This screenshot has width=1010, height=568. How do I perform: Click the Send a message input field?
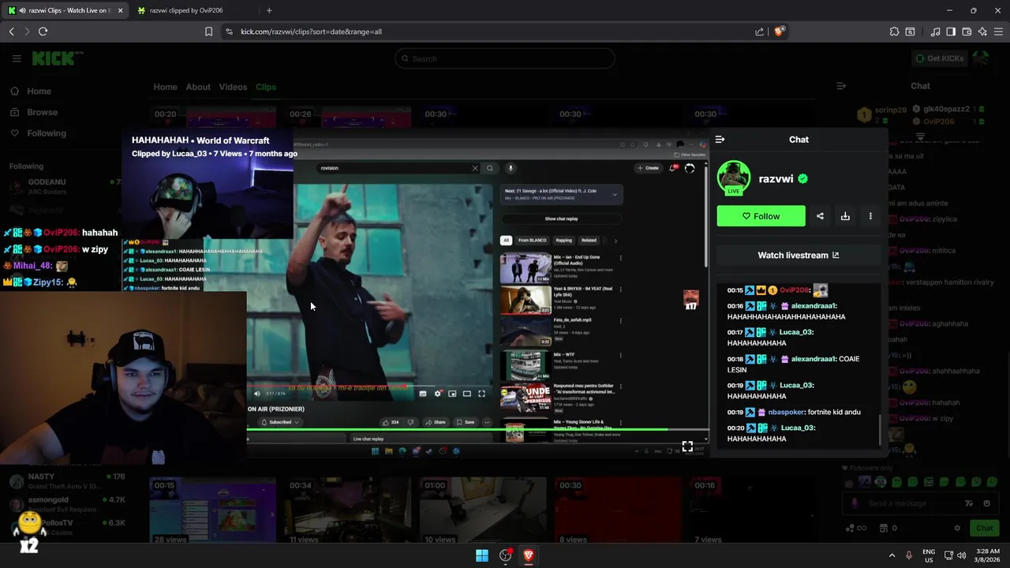pos(919,503)
